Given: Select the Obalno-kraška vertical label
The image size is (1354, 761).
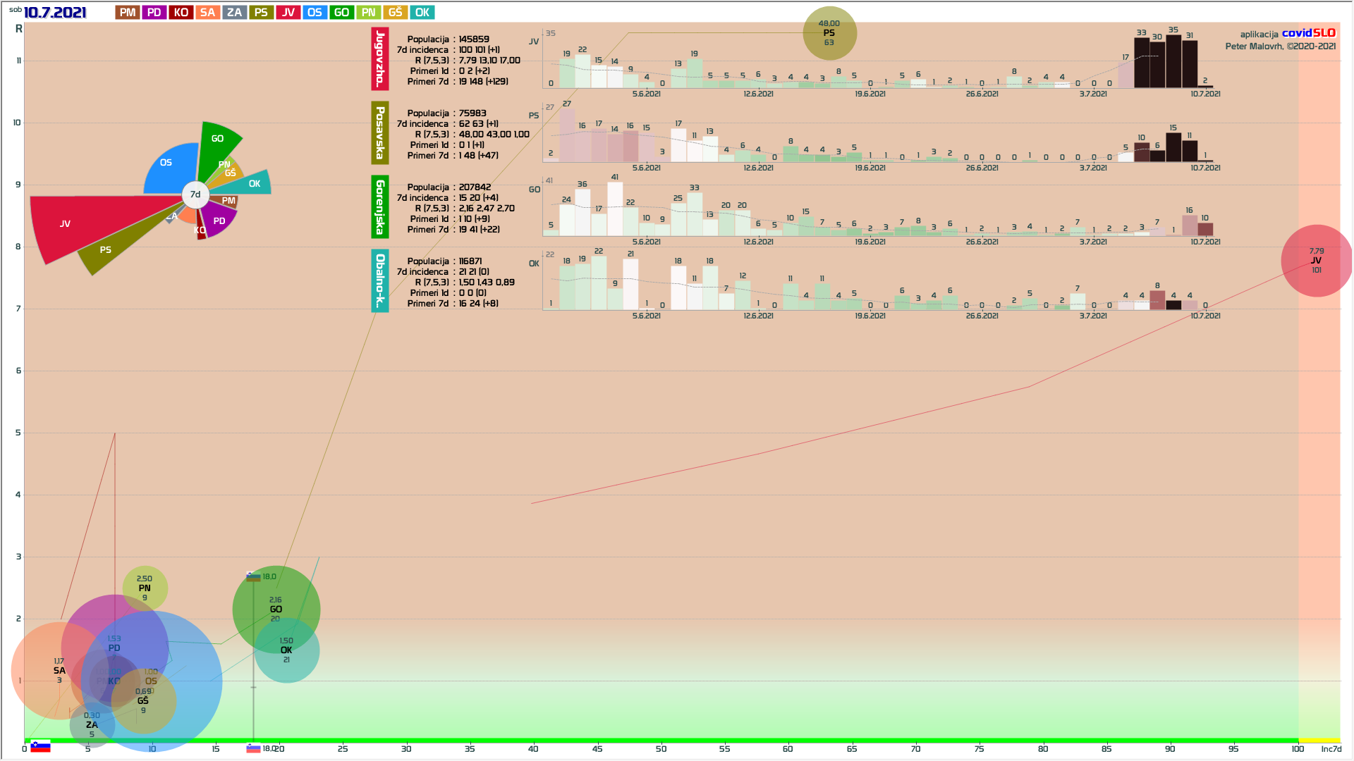Looking at the screenshot, I should (x=380, y=280).
